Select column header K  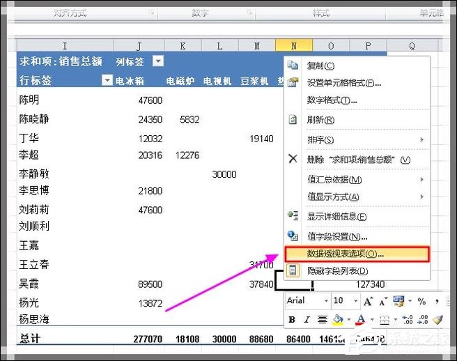click(183, 46)
